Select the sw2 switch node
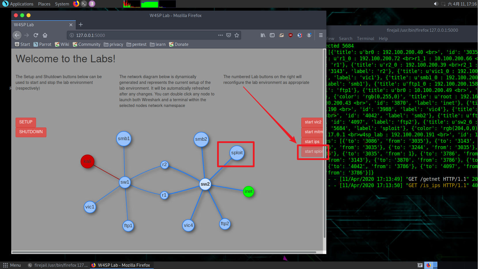Screen dimensions: 478x269 (x=205, y=184)
